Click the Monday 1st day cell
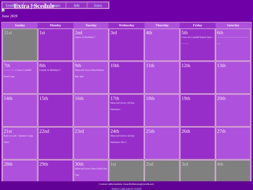253x190 pixels. pyautogui.click(x=55, y=45)
